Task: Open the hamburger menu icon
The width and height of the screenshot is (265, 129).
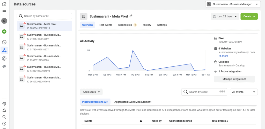Action: pos(4,12)
